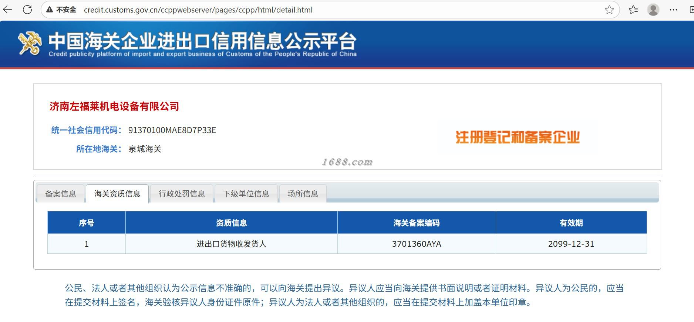This screenshot has width=694, height=322.
Task: Select the 进出口货物收发货人 cell
Action: pyautogui.click(x=232, y=244)
